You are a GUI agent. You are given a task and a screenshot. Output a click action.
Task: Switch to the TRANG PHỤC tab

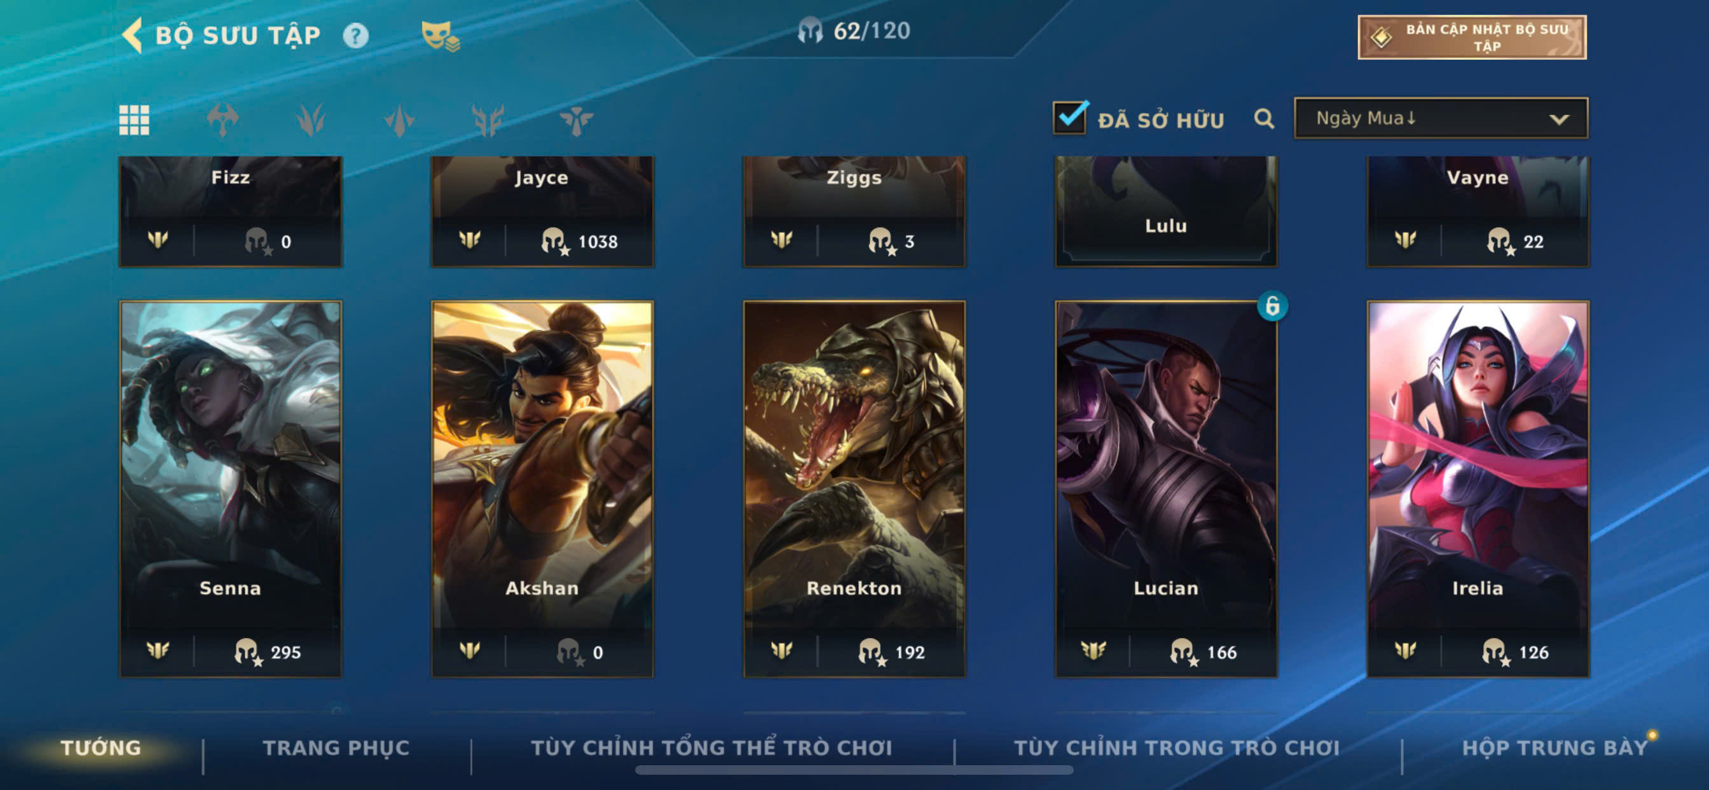[336, 747]
